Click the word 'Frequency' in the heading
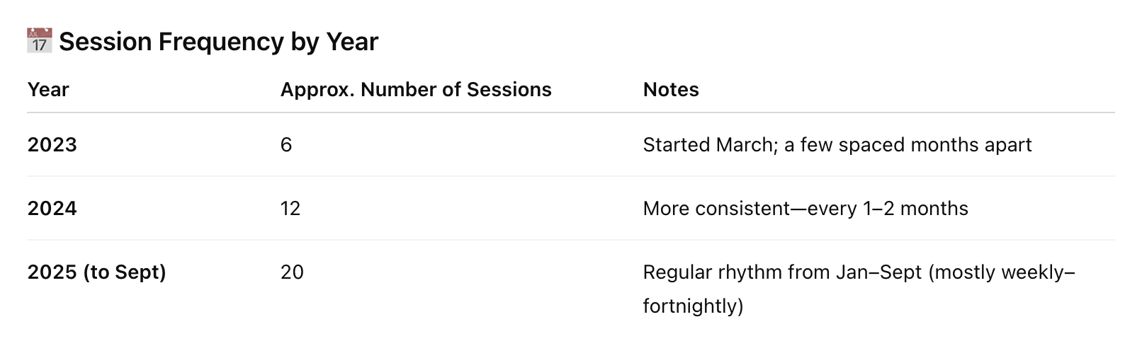1125x358 pixels. (x=221, y=42)
